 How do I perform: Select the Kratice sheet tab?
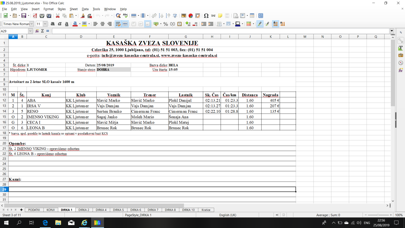[206, 210]
